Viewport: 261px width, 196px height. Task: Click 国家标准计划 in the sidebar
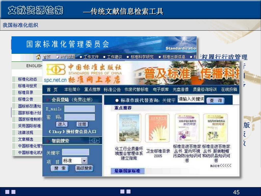point(30,113)
